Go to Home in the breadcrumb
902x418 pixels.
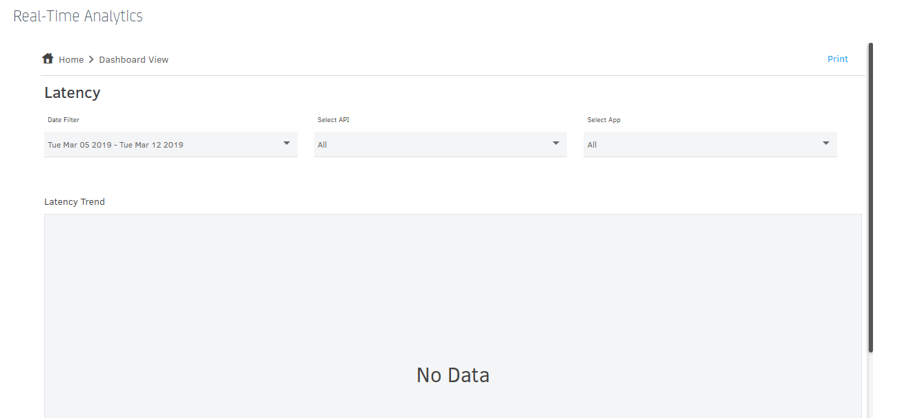pyautogui.click(x=71, y=60)
